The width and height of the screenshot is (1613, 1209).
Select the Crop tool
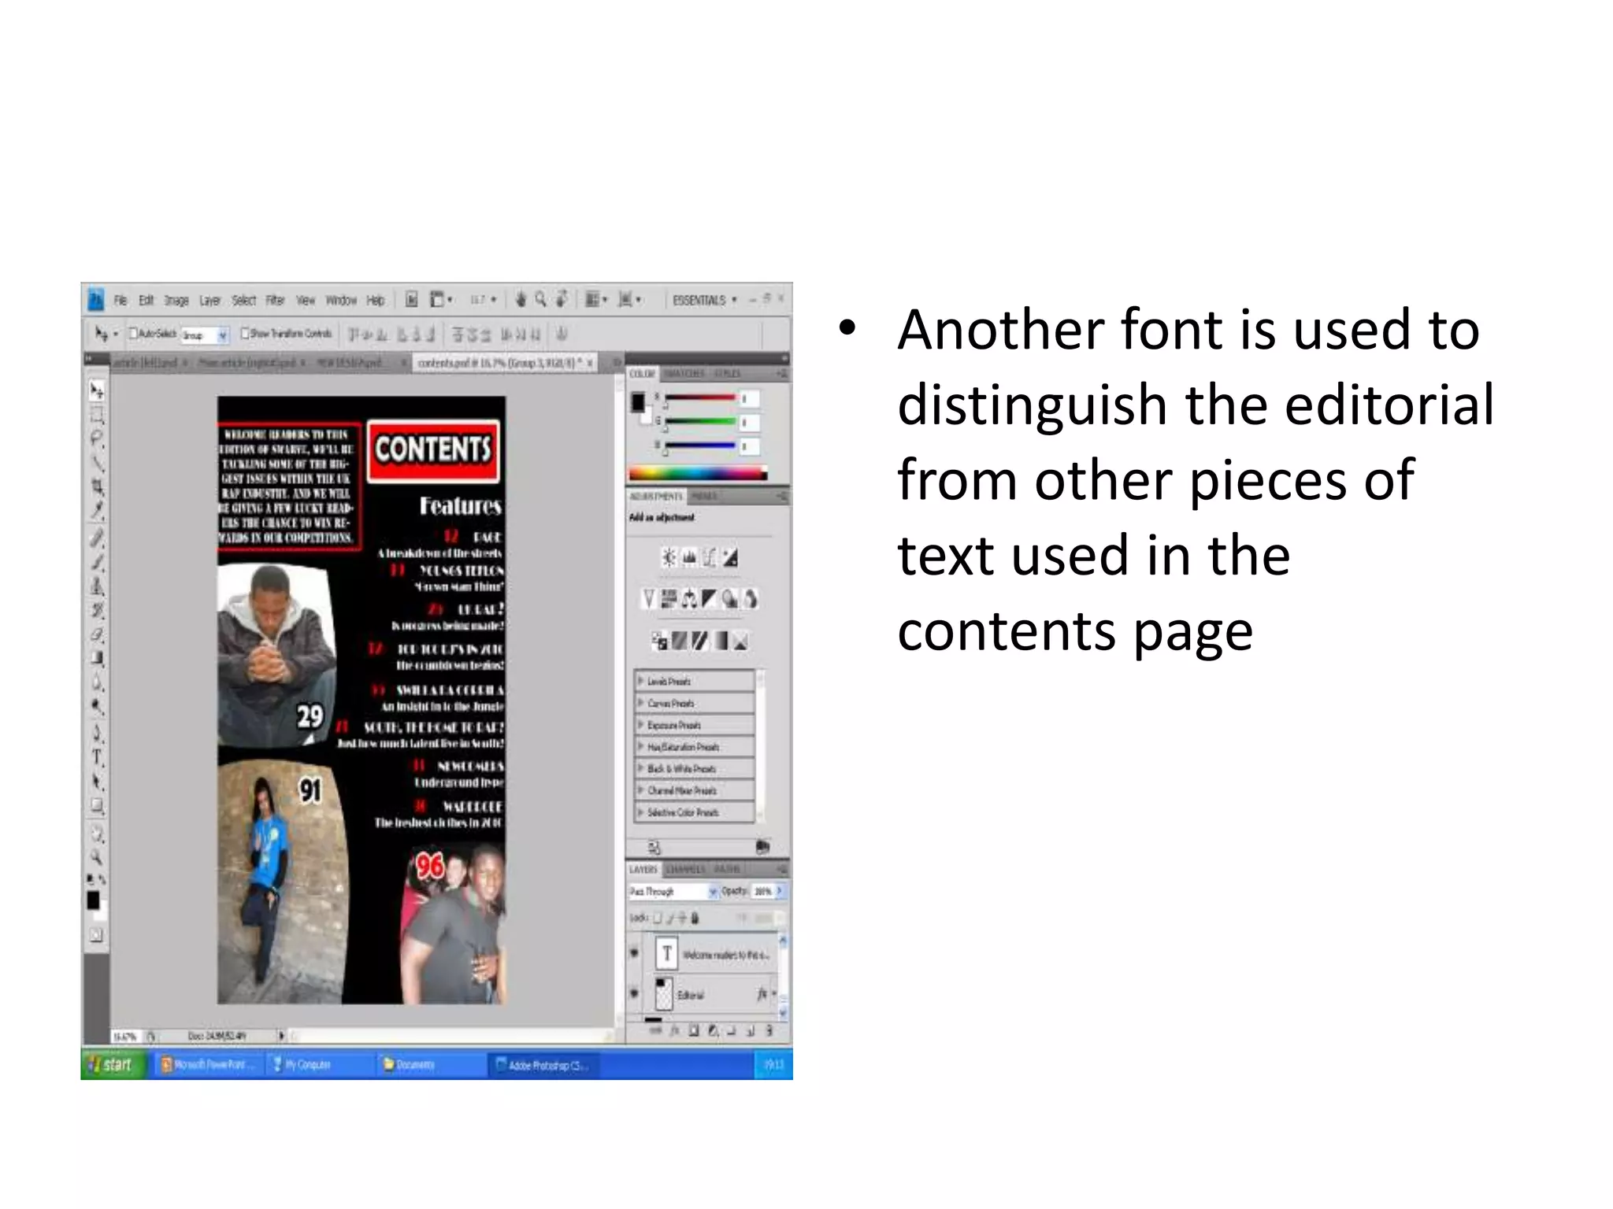(x=97, y=486)
